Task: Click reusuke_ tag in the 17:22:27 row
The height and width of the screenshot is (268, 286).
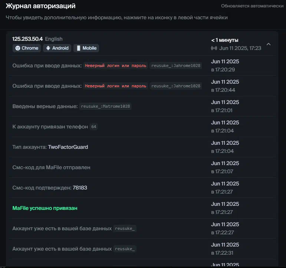Action: (x=125, y=228)
